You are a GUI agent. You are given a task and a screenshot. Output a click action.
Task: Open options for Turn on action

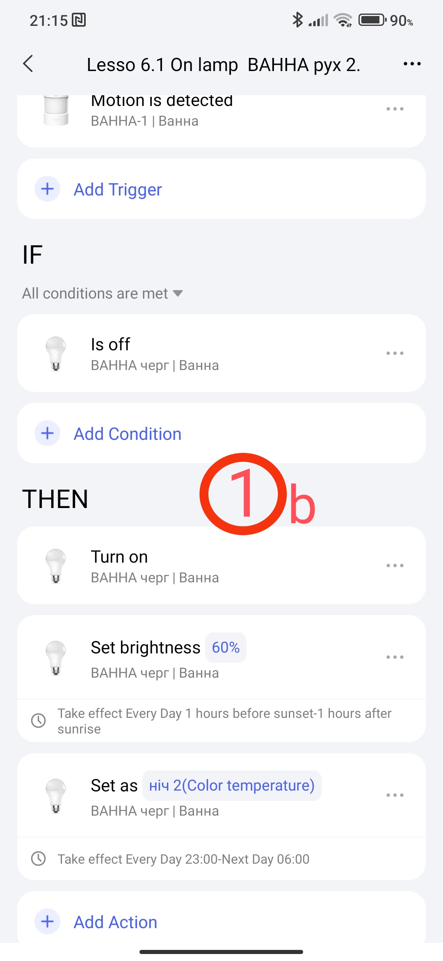(395, 566)
